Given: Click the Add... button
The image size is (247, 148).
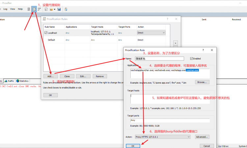Looking at the screenshot, I should click(x=50, y=76).
